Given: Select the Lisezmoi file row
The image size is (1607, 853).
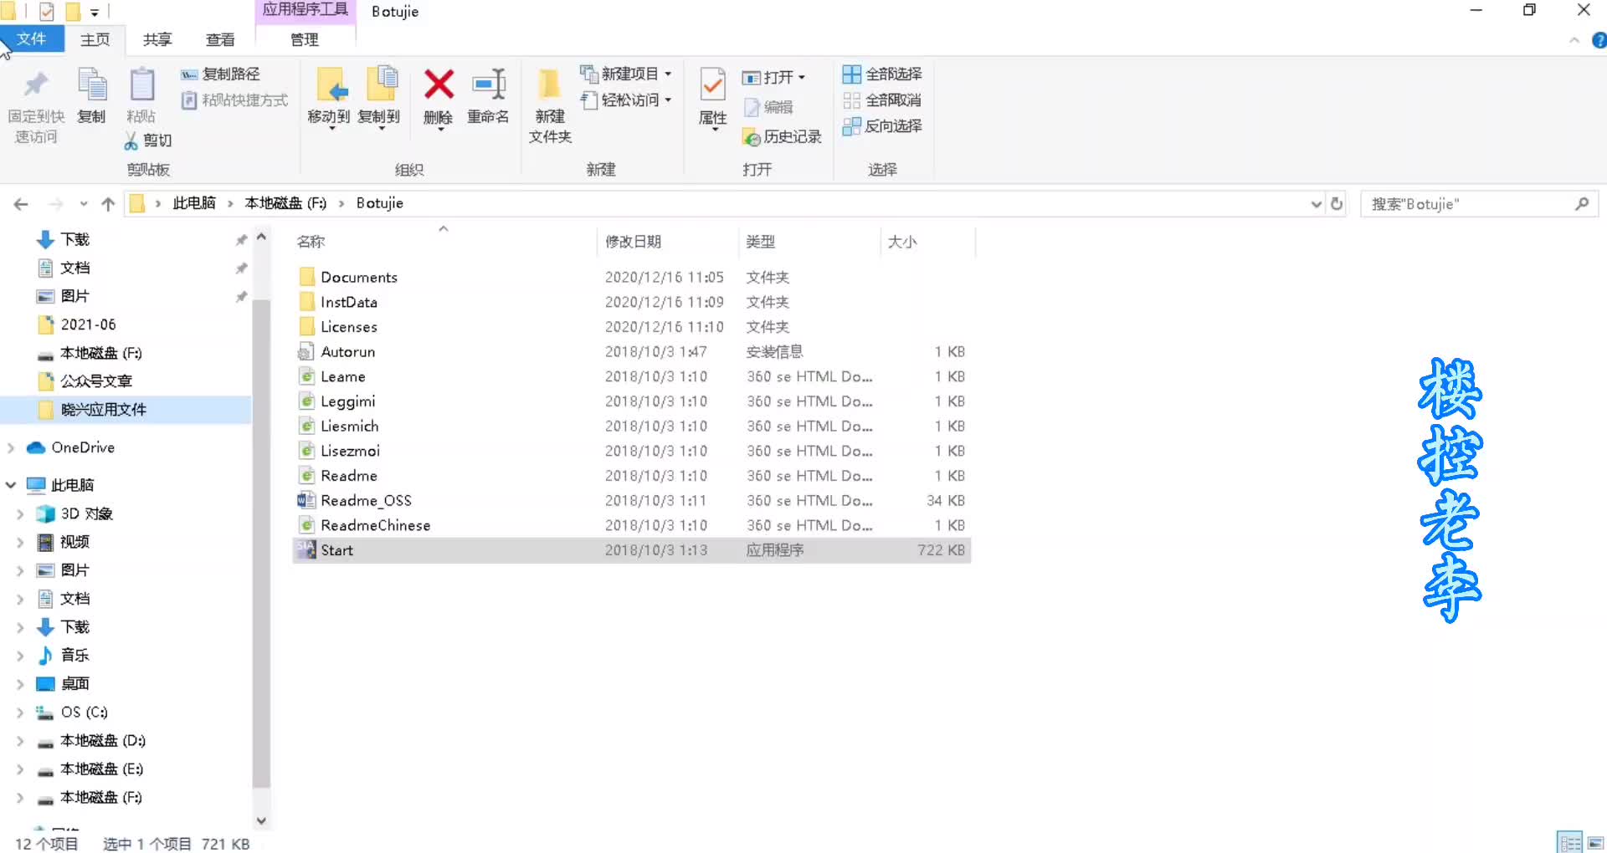Looking at the screenshot, I should (632, 452).
